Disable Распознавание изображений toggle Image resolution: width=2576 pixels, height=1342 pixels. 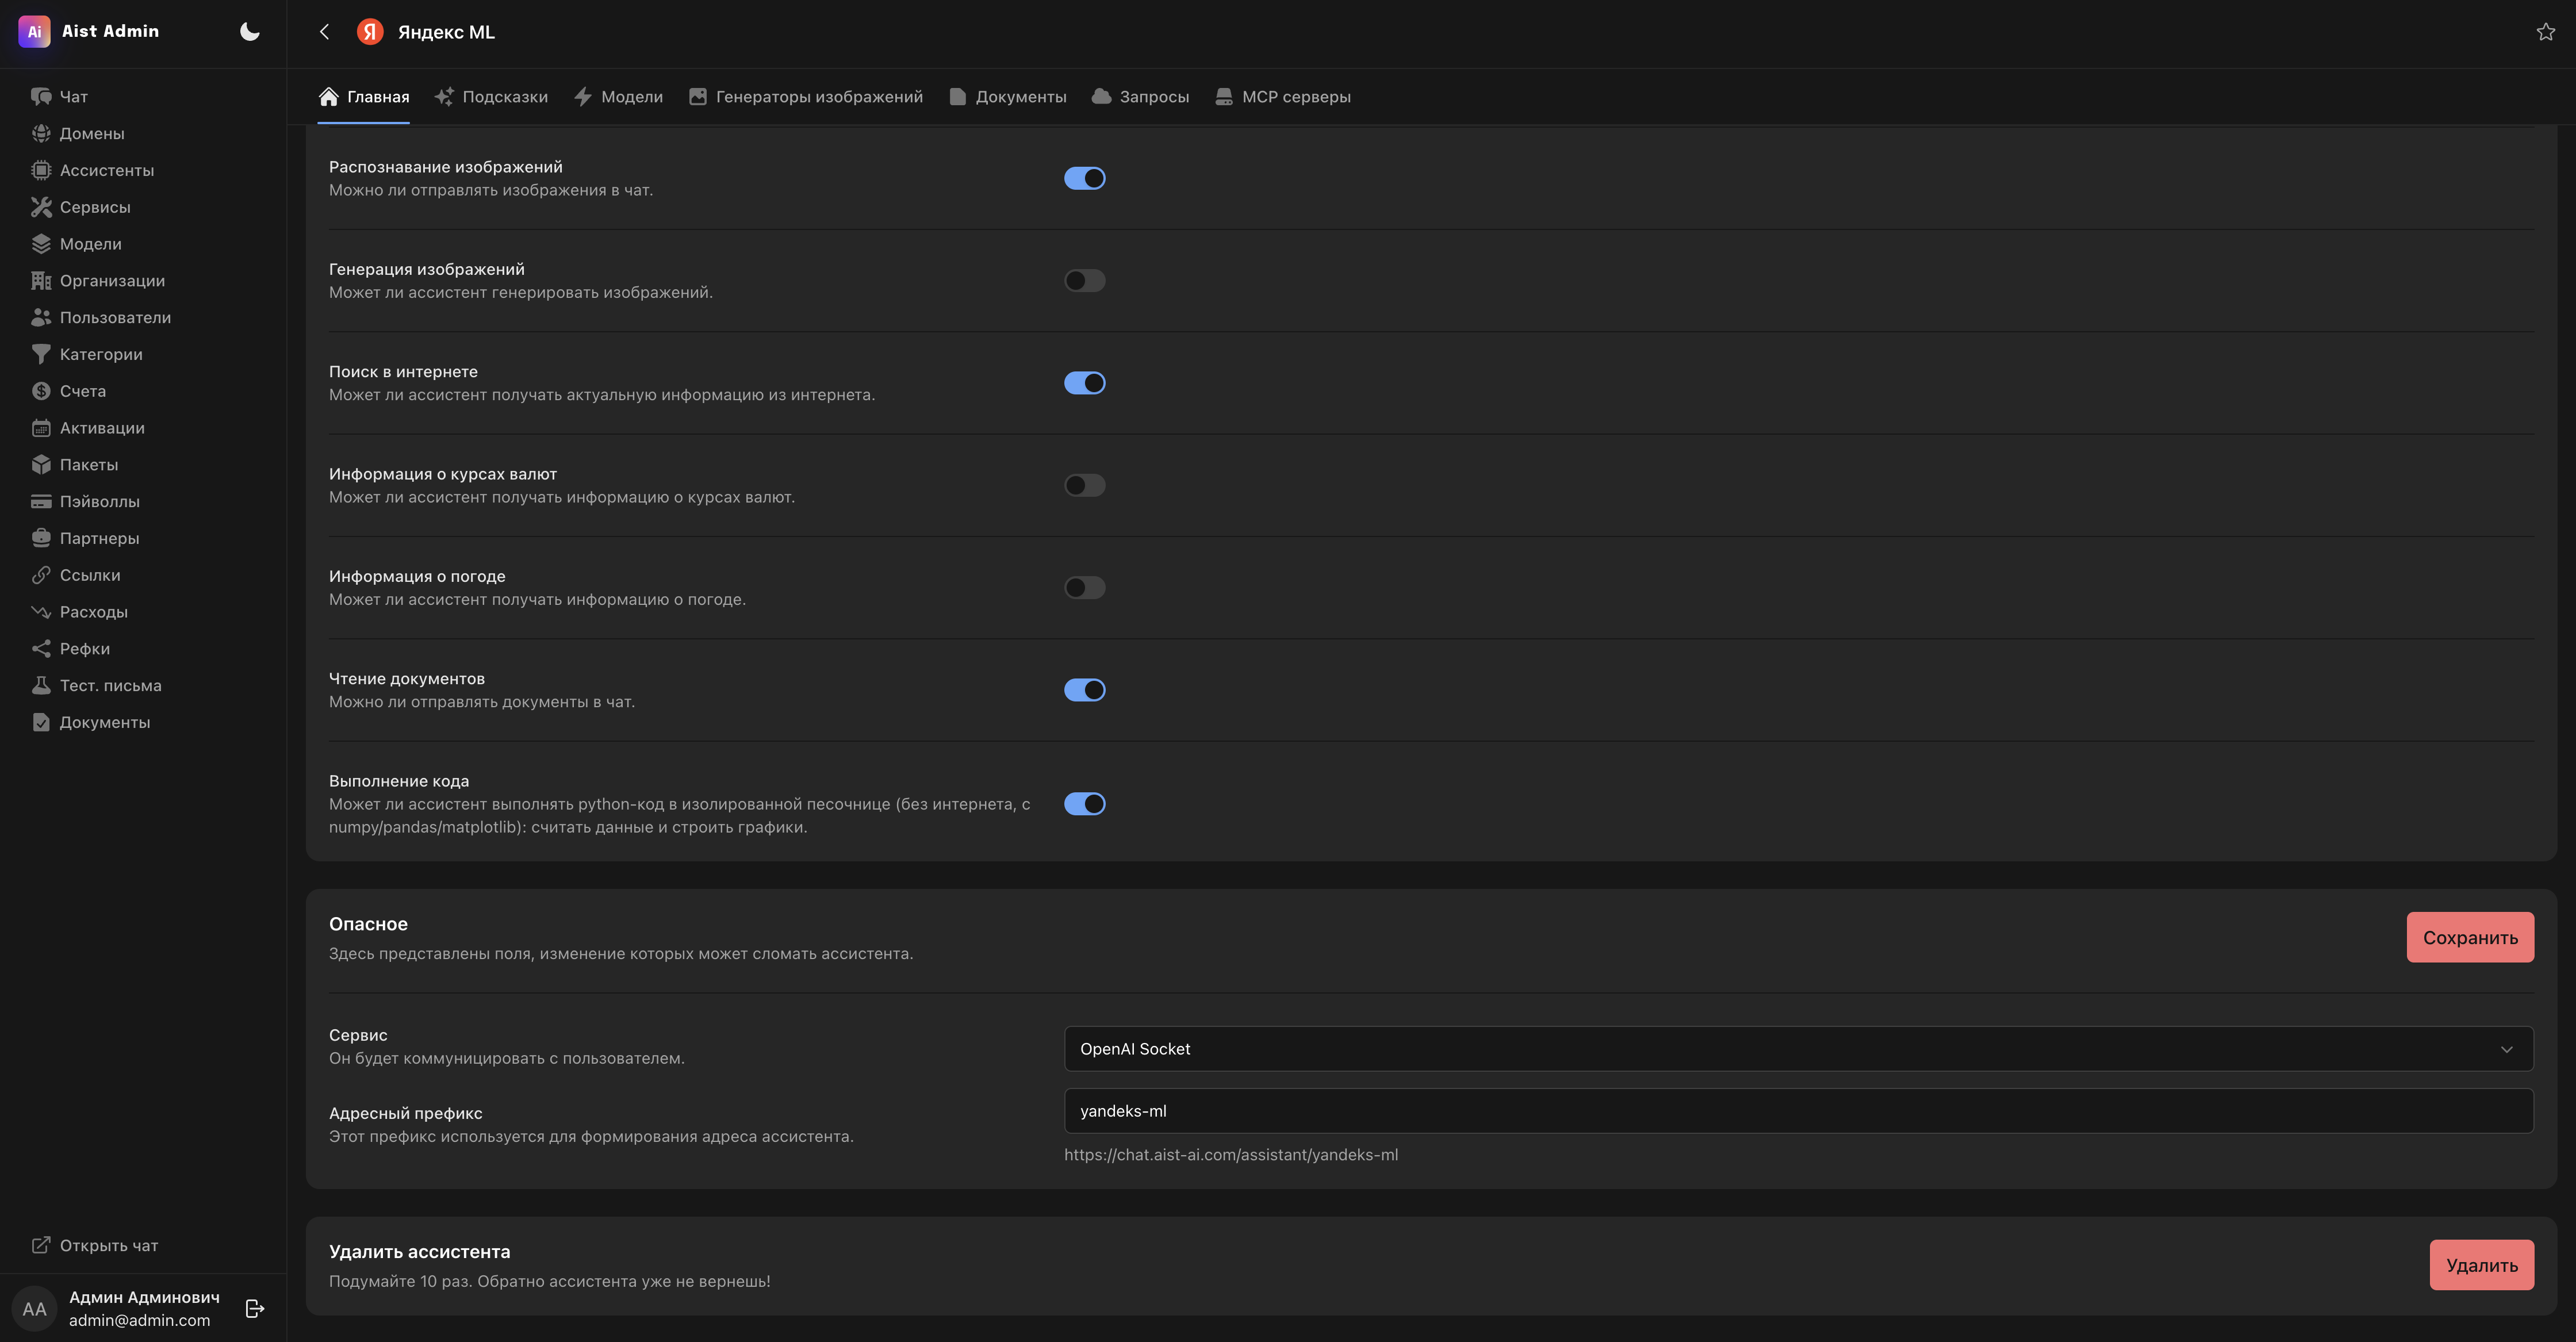[x=1084, y=178]
